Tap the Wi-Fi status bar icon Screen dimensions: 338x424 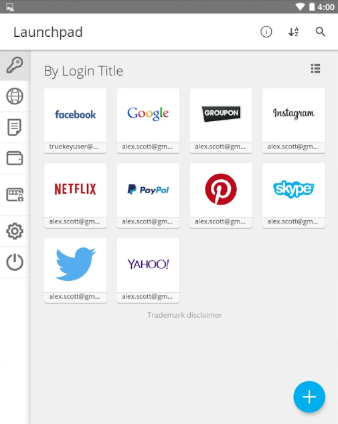[x=300, y=7]
